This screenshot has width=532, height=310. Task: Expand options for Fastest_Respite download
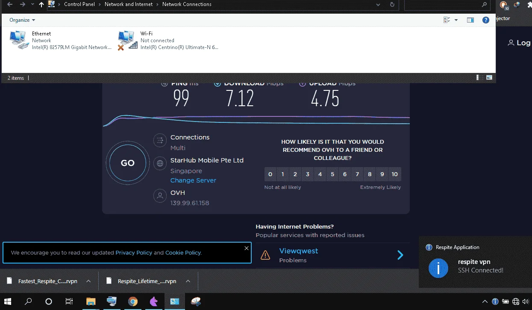88,281
